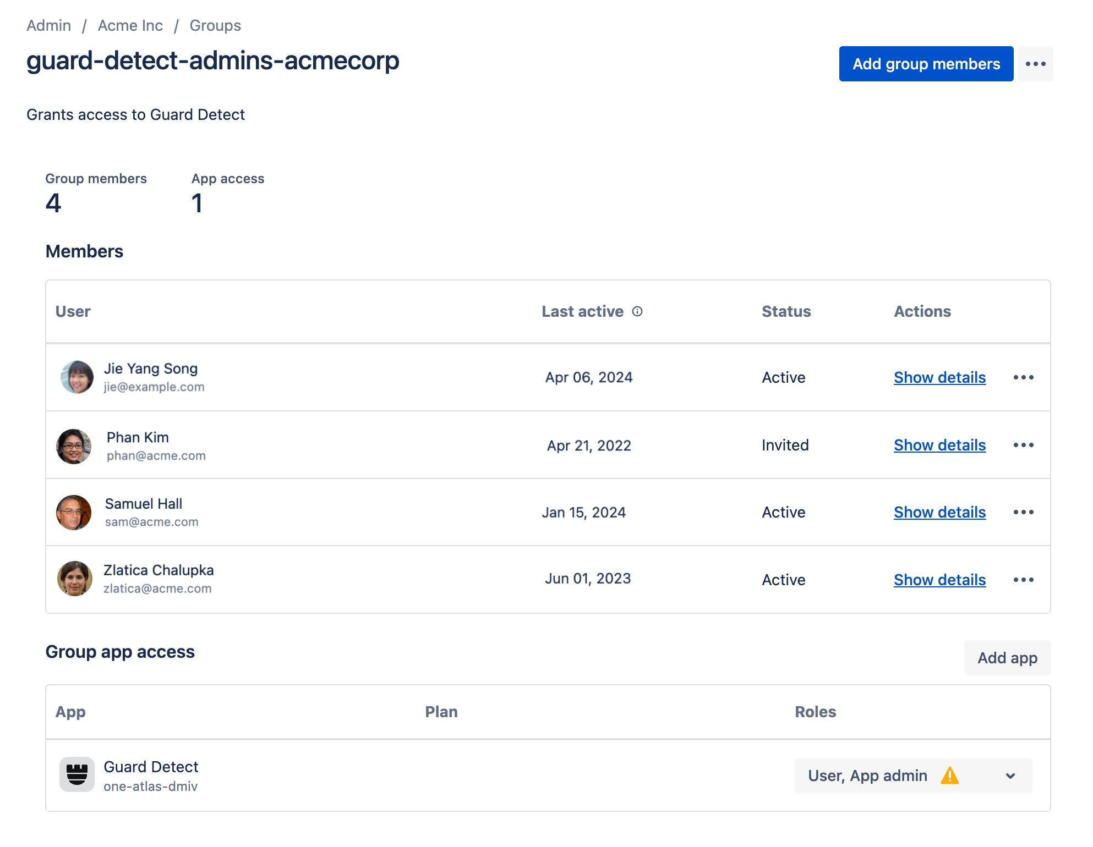1093x847 pixels.
Task: Click the Active status for Samuel Hall
Action: point(784,512)
